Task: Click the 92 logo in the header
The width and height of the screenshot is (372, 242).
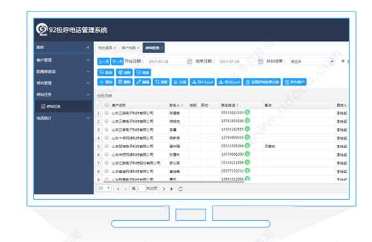Action: (x=42, y=29)
